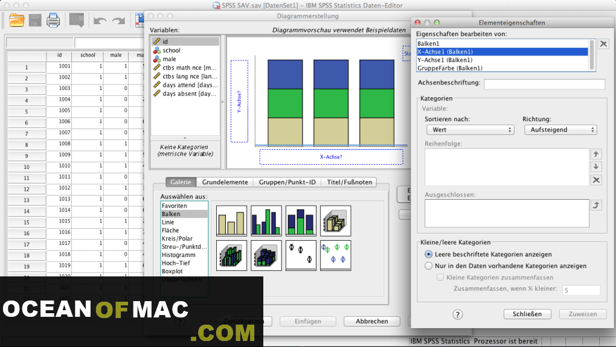Choose the simple bar chart thumbnail
Screen dimensions: 616x347
pyautogui.click(x=231, y=221)
